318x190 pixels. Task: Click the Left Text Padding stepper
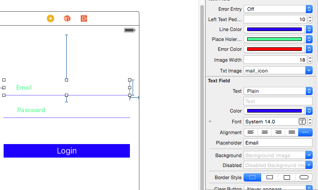(310, 19)
